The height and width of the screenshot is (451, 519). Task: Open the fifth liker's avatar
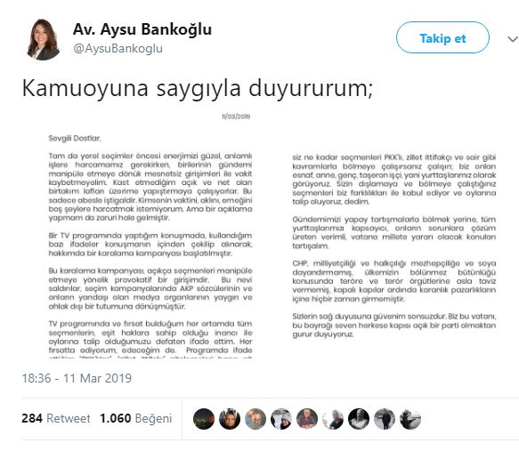307,419
